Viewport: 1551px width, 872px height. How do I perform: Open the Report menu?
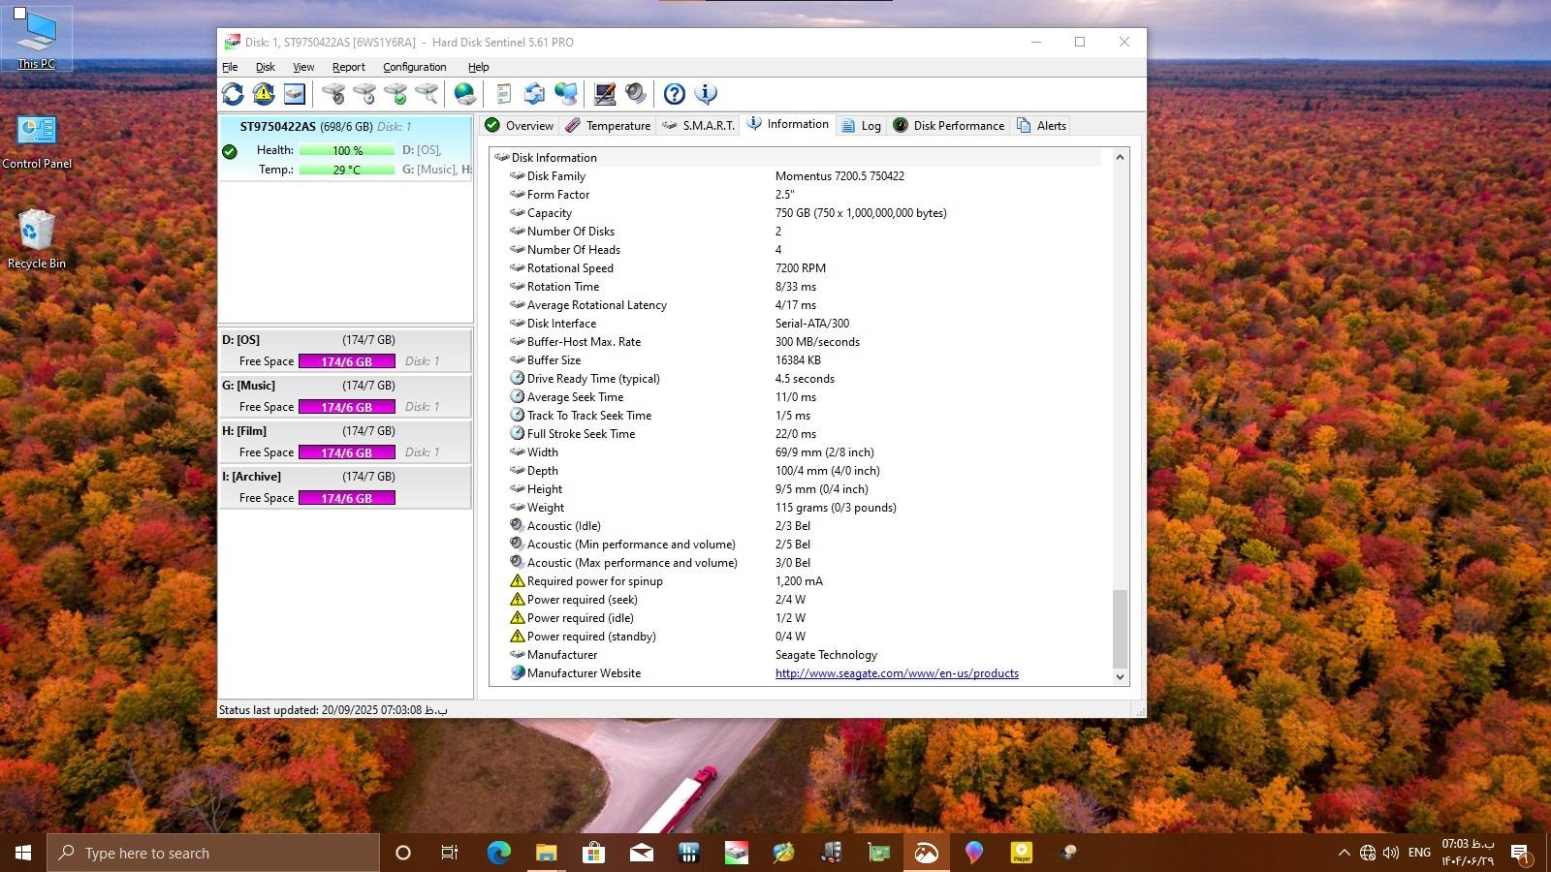[x=348, y=67]
